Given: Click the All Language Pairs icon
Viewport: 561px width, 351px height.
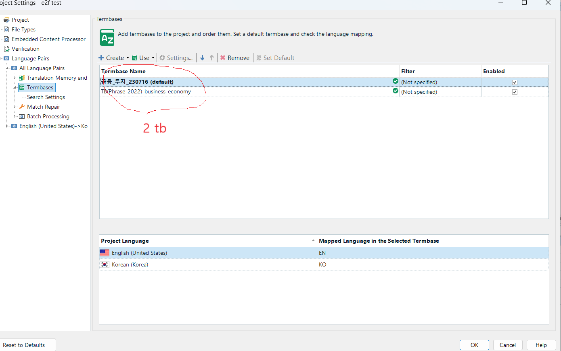Looking at the screenshot, I should (14, 68).
